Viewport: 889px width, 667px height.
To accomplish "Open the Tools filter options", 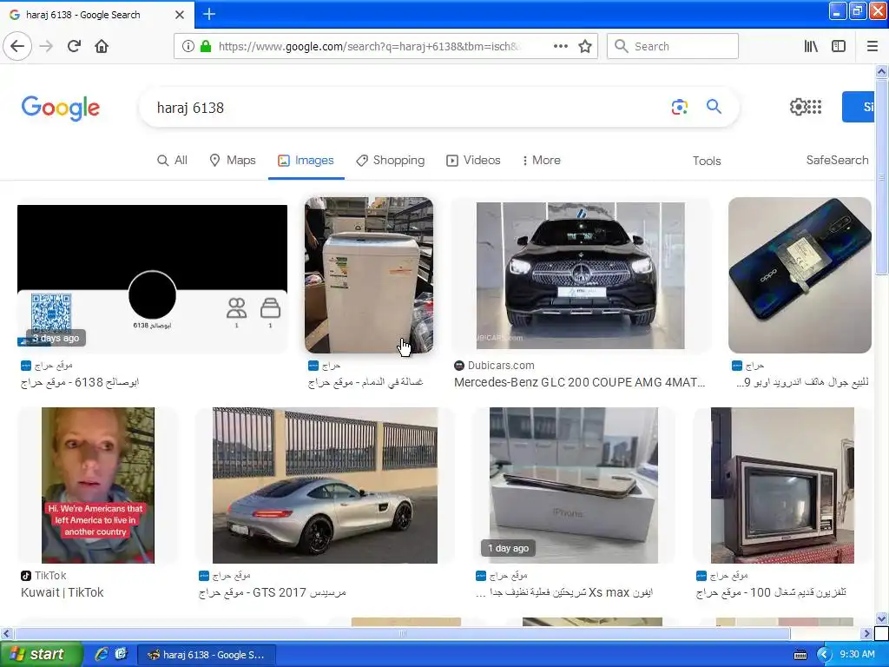I will pyautogui.click(x=707, y=161).
